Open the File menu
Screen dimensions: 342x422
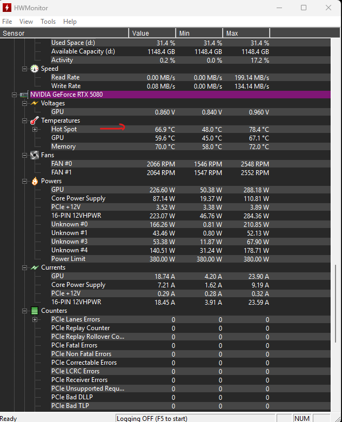[x=7, y=22]
